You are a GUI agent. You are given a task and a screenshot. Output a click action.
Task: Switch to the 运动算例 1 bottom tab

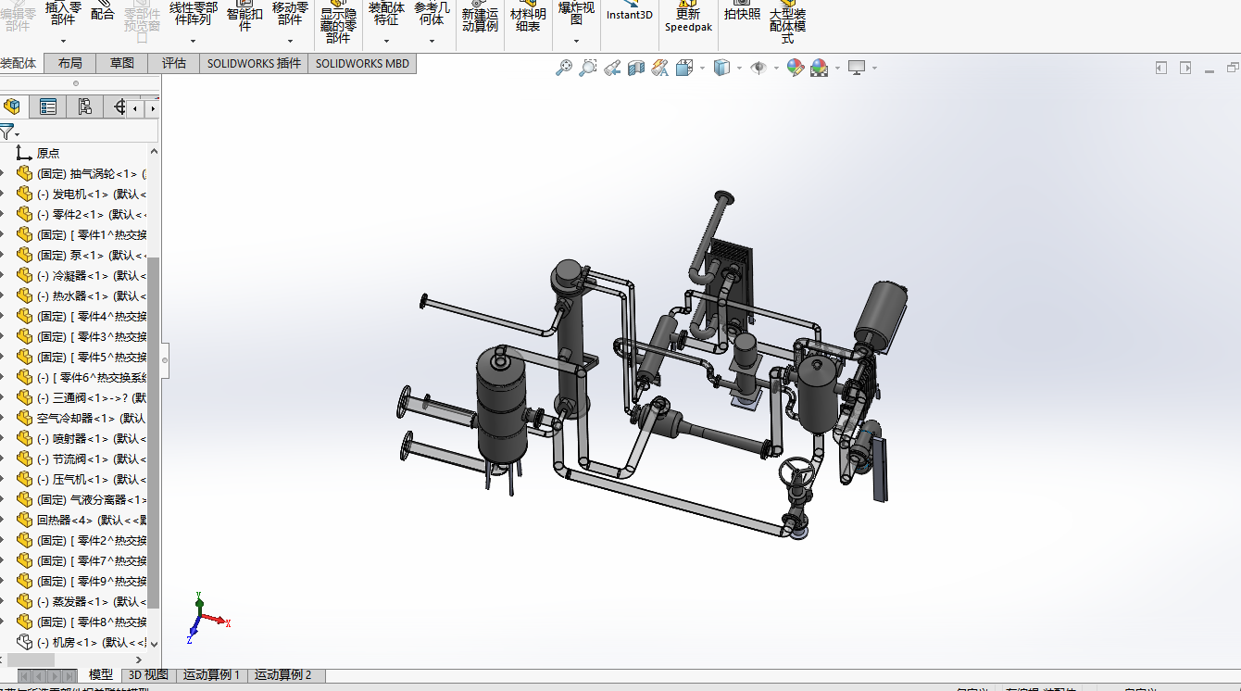coord(211,675)
